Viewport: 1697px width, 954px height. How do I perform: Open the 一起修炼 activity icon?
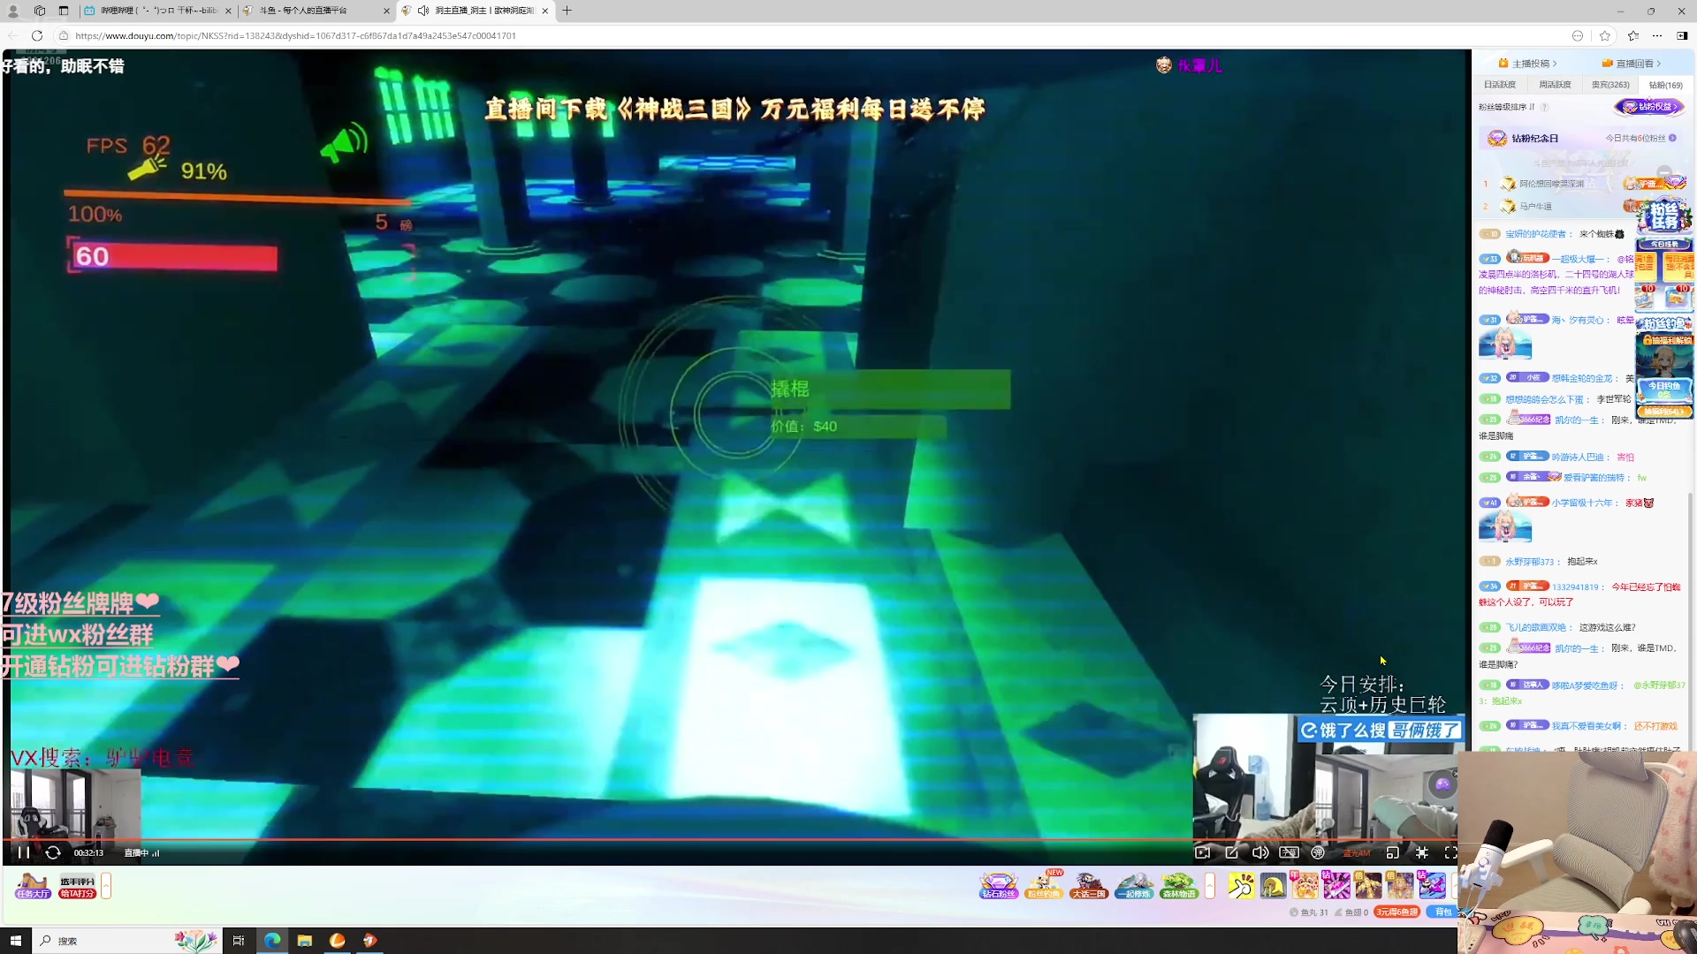(x=1134, y=885)
